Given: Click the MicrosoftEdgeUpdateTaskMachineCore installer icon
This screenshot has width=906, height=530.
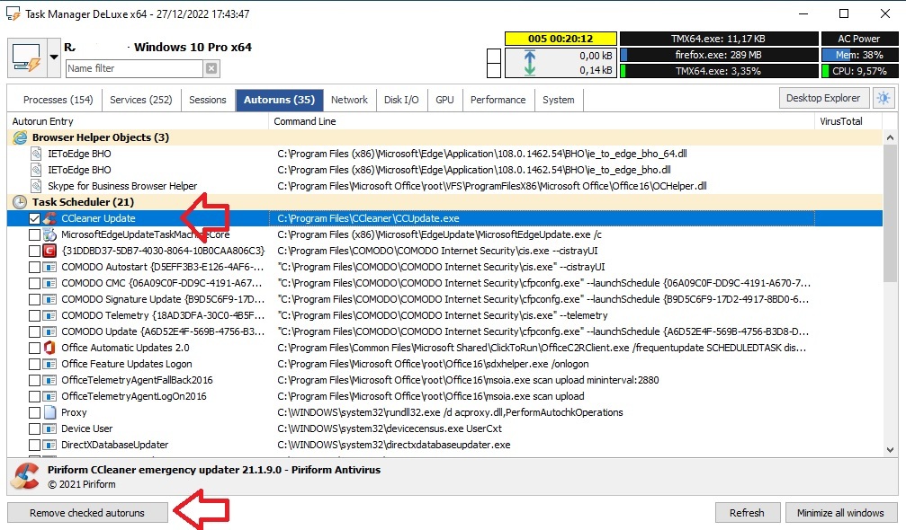Looking at the screenshot, I should 49,234.
